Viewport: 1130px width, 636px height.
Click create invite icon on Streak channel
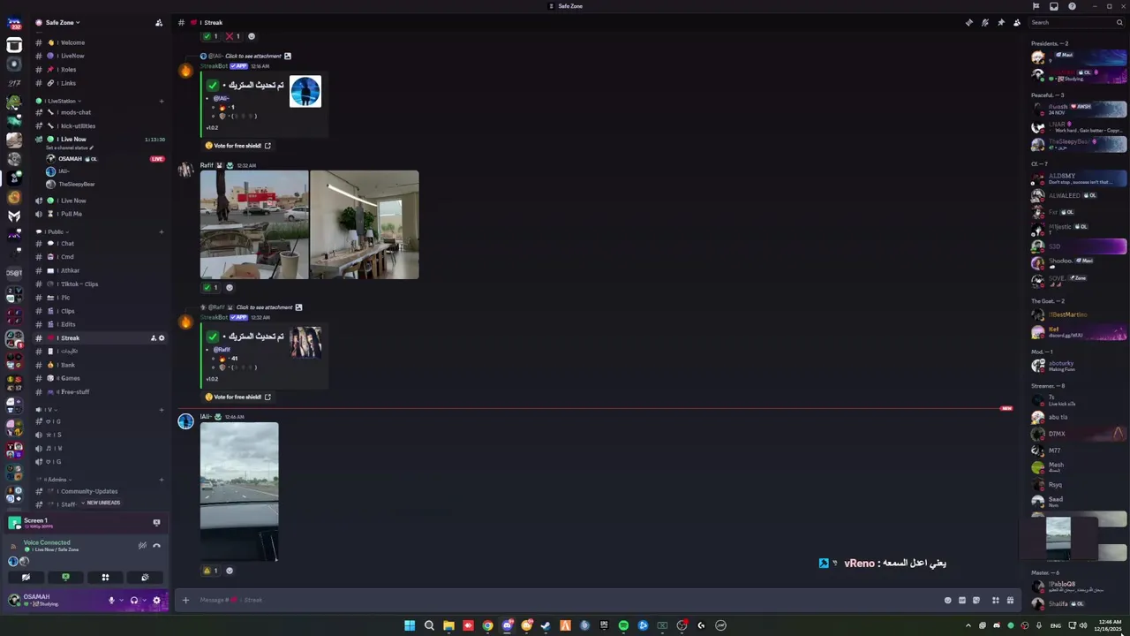(153, 338)
